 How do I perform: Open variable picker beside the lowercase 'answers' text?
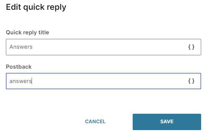pyautogui.click(x=191, y=81)
